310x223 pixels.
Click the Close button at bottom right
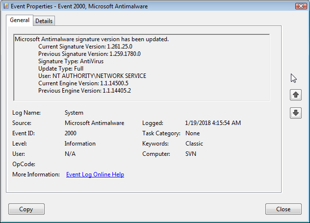coord(283,209)
